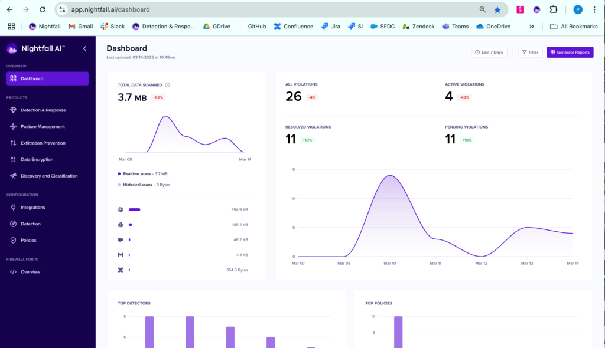
Task: Click the Generate Reports button
Action: tap(570, 52)
